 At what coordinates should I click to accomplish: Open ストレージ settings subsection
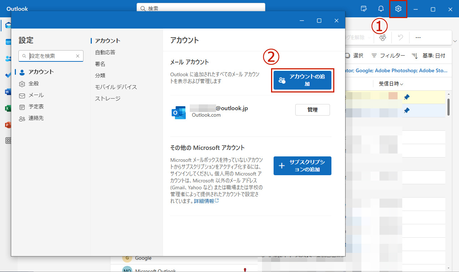108,99
